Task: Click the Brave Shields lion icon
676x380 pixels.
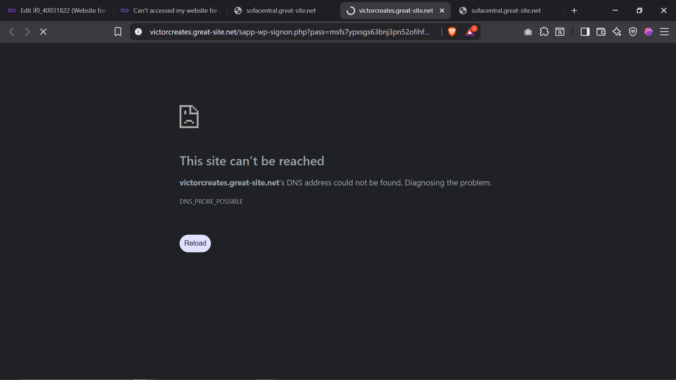Action: (x=452, y=32)
